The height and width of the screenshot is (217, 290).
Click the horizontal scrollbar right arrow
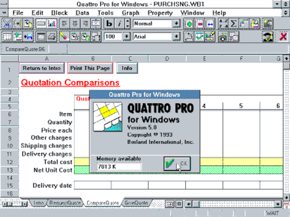tap(278, 204)
